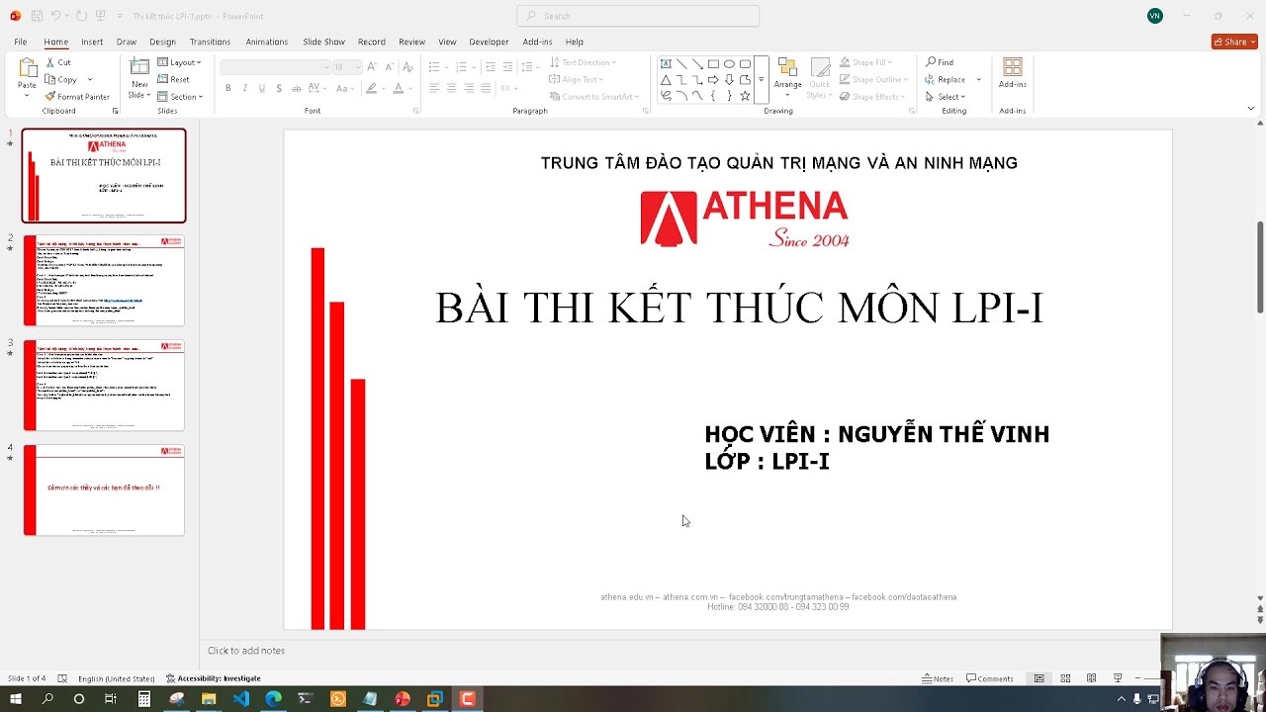Select the Right Arrow shape
The image size is (1266, 712).
point(713,79)
